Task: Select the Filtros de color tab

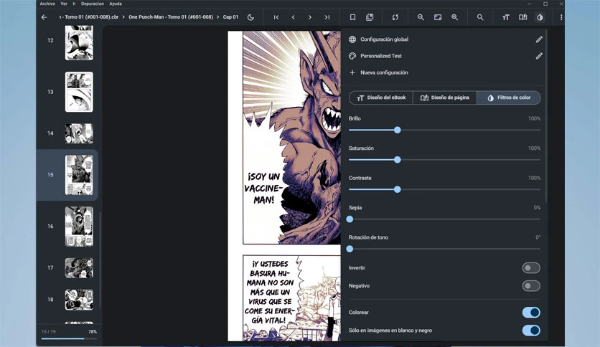Action: [509, 98]
